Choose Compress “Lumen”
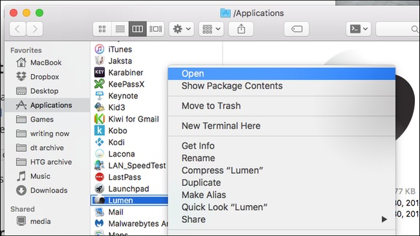The image size is (420, 236). (x=282, y=171)
